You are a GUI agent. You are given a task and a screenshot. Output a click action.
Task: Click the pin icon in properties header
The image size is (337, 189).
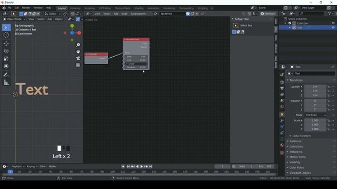[x=333, y=67]
